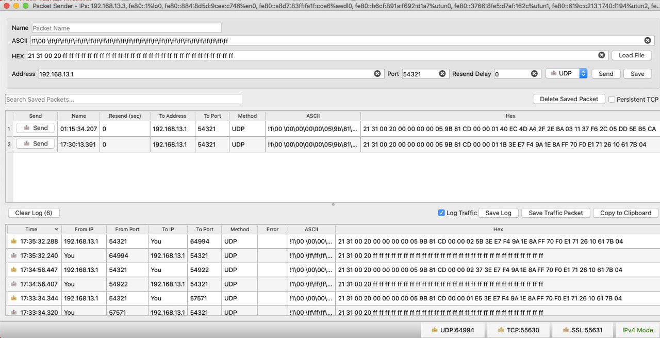Click the UDP:64994 status bar button

click(452, 330)
